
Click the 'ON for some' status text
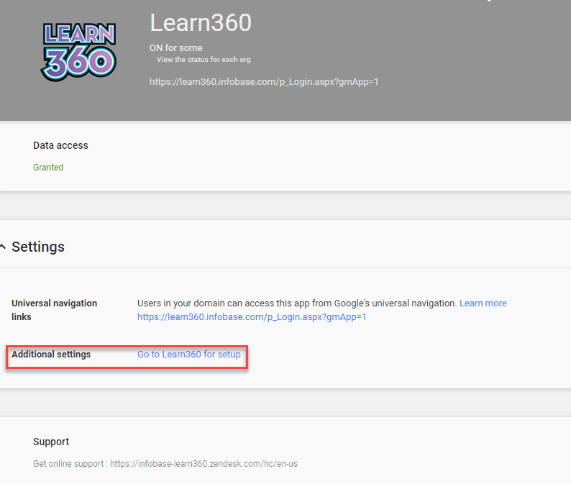pyautogui.click(x=175, y=48)
